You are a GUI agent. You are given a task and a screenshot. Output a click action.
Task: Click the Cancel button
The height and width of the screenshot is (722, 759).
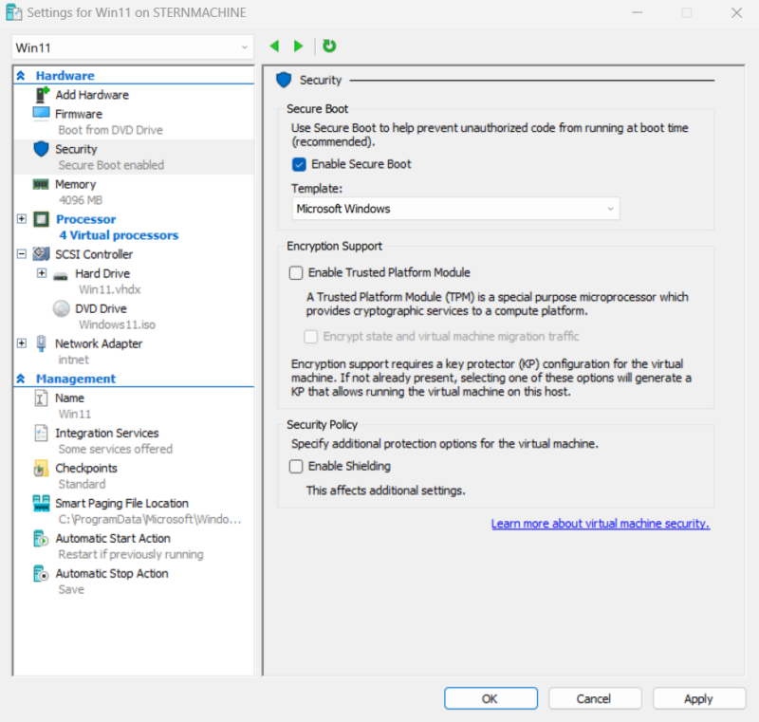[595, 698]
